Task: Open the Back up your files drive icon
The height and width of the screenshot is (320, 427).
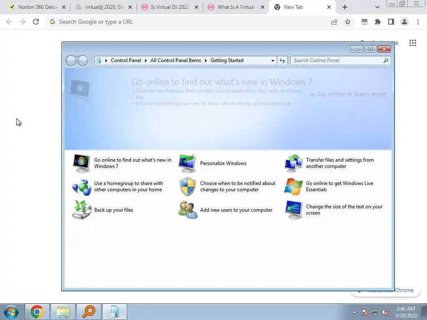Action: [82, 210]
